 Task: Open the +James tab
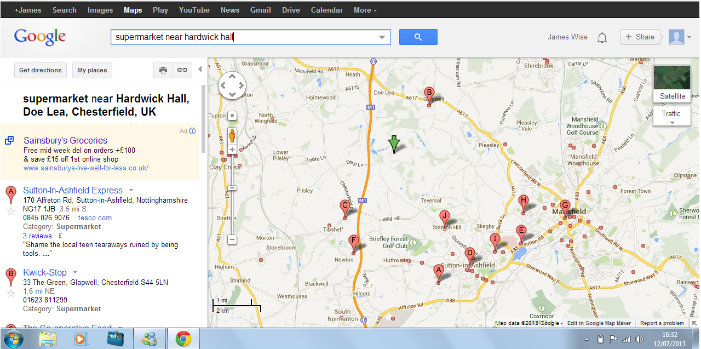pos(29,10)
